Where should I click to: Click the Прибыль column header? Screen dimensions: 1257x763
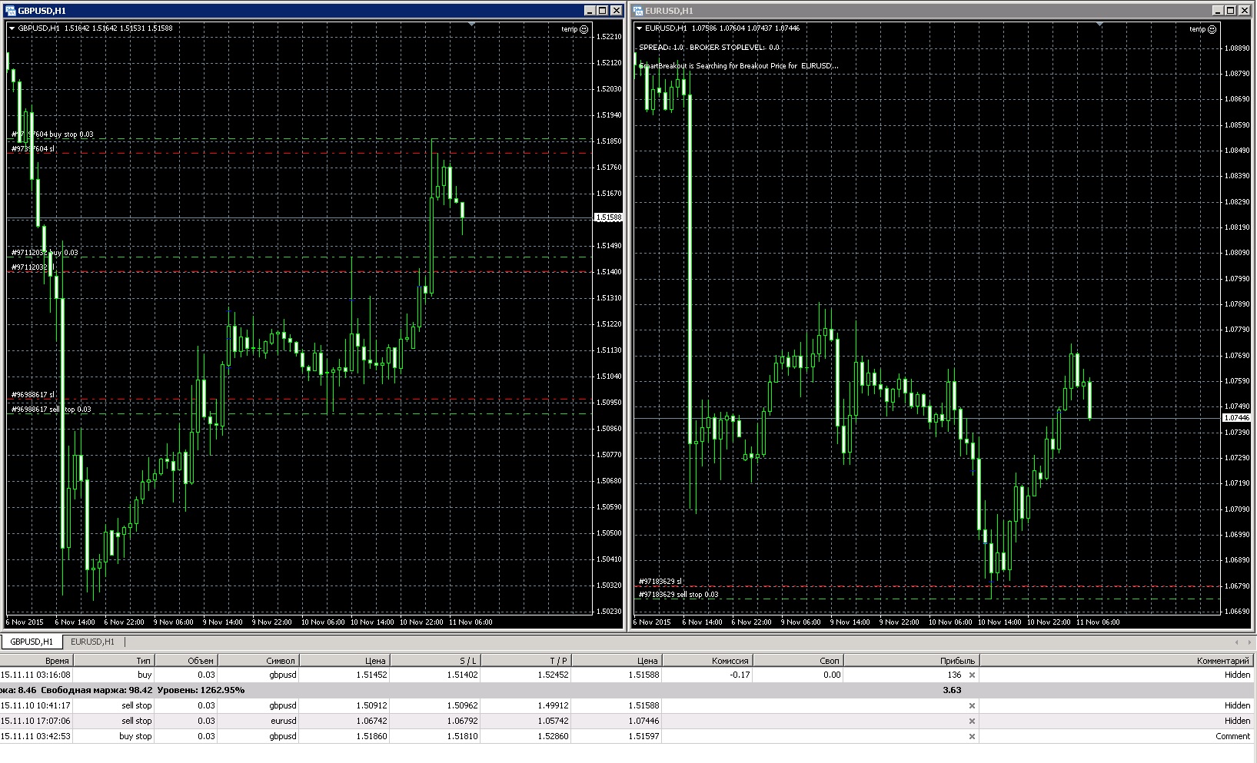[912, 660]
